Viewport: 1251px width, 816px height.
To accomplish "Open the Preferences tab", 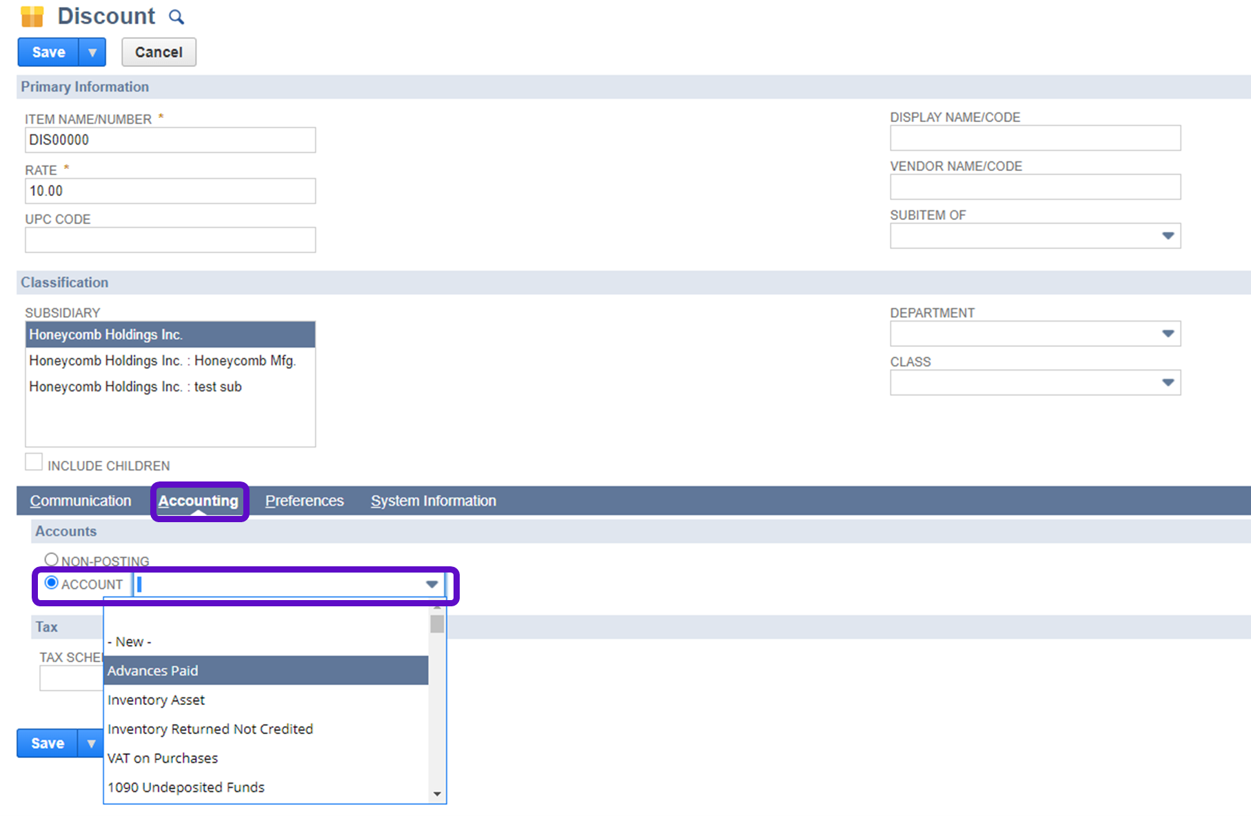I will pos(304,501).
